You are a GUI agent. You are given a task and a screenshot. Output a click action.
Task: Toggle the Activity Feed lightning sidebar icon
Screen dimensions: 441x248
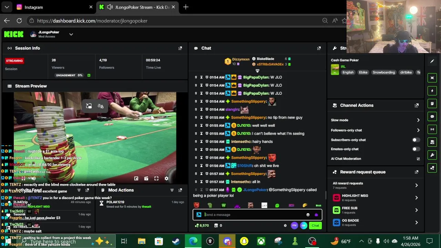432,91
